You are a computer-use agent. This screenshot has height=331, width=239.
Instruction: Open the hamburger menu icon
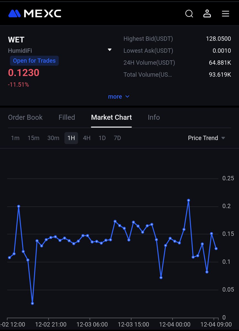click(x=226, y=14)
